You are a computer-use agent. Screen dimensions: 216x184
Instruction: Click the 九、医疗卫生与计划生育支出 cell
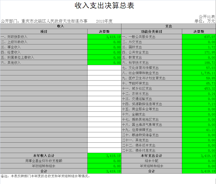[x=152, y=78]
